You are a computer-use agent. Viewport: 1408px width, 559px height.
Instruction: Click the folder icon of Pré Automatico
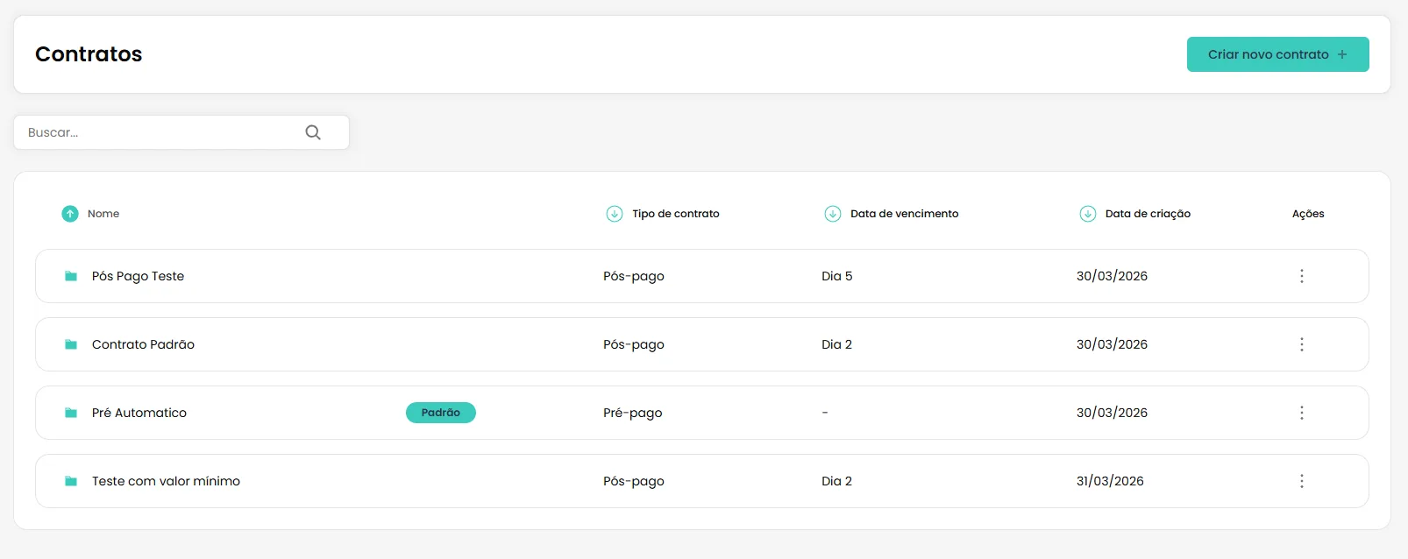tap(71, 413)
